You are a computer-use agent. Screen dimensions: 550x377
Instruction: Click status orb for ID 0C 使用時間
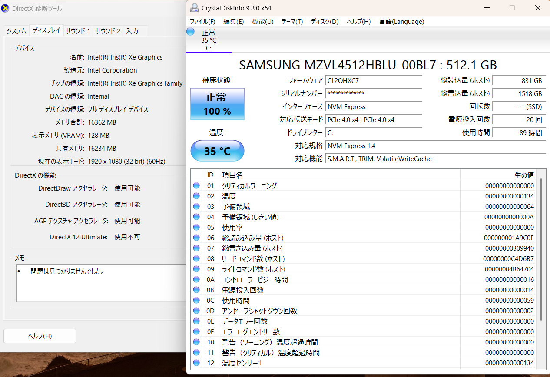click(196, 300)
